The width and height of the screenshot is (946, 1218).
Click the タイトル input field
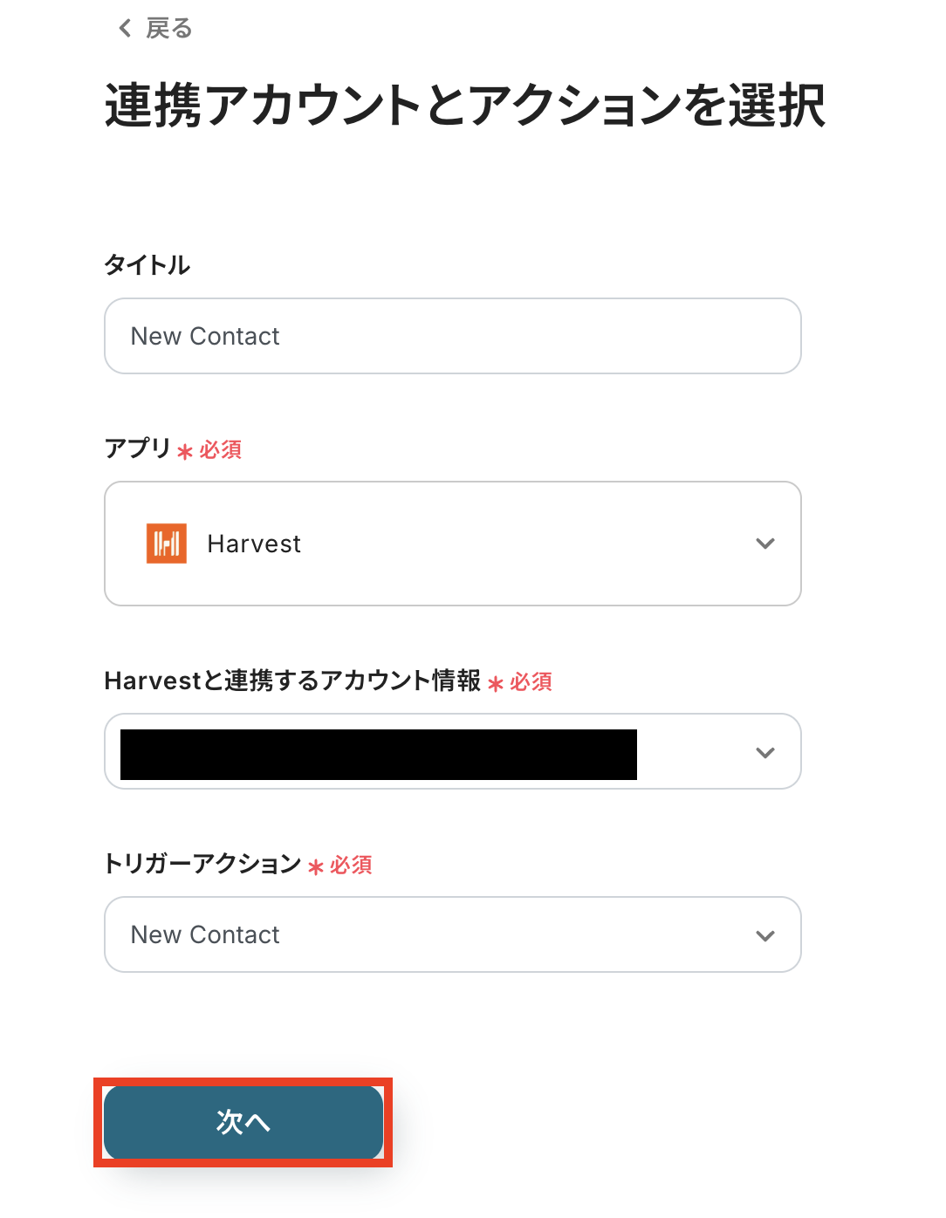(x=452, y=337)
